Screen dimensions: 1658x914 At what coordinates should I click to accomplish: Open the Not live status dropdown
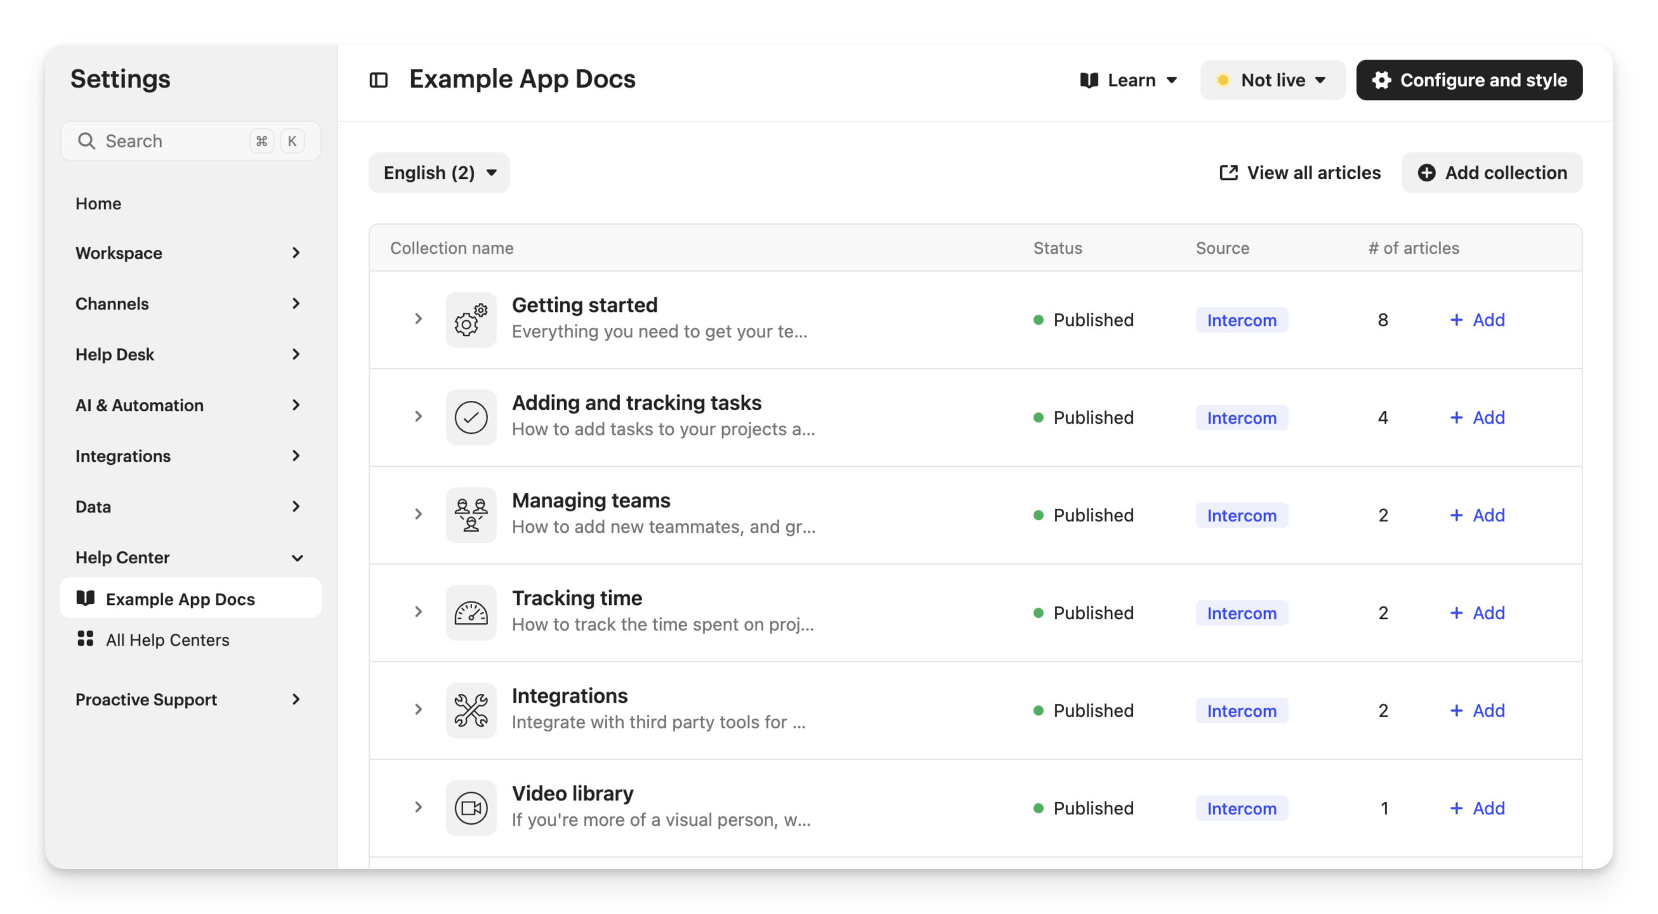click(x=1272, y=81)
